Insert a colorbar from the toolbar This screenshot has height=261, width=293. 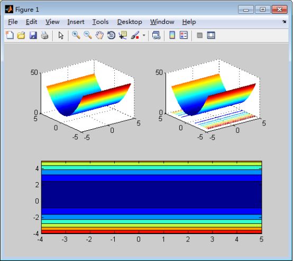click(x=172, y=35)
